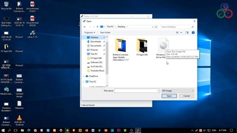
Task: Expand the address bar history dropdown
Action: point(153,27)
